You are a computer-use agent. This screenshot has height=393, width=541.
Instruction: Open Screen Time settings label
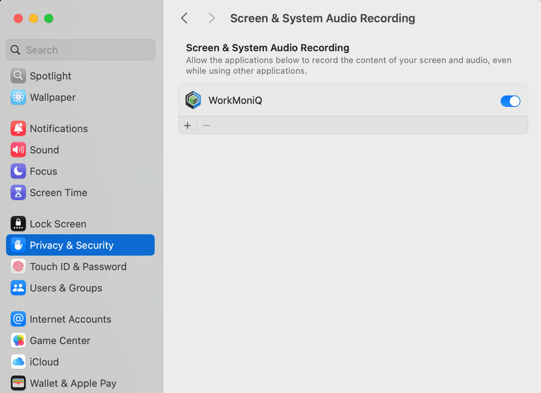pos(59,193)
